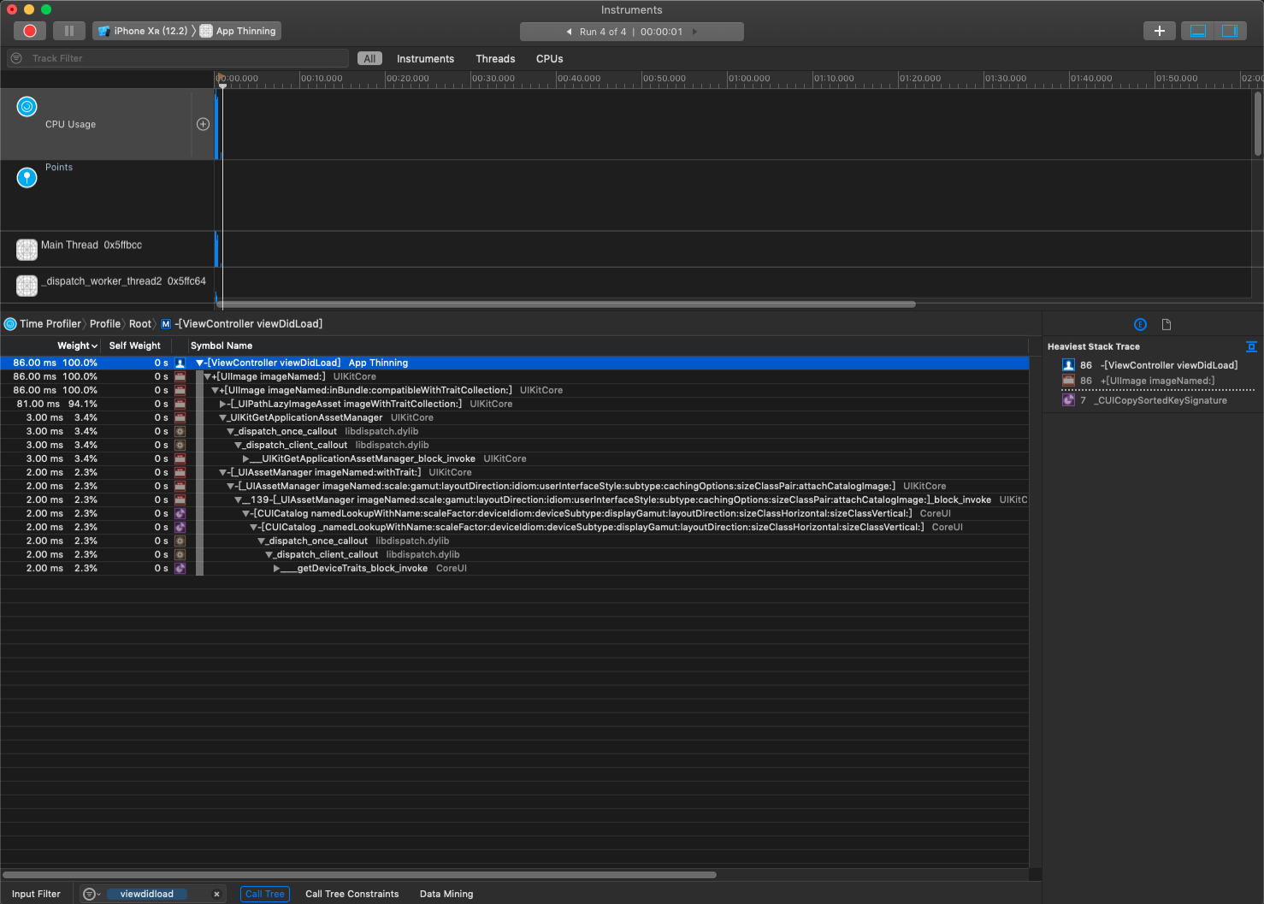Start recording with the red Record button
This screenshot has width=1264, height=904.
(x=30, y=31)
